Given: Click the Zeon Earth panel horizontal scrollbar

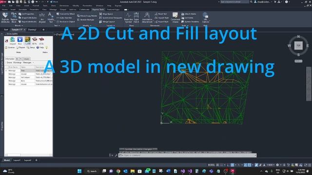Looking at the screenshot, I should (28, 155).
